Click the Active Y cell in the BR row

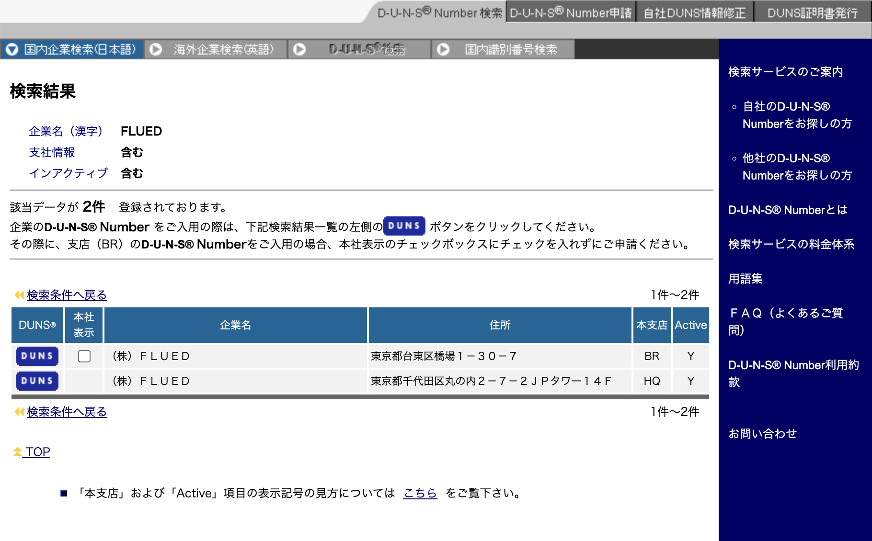pyautogui.click(x=691, y=356)
